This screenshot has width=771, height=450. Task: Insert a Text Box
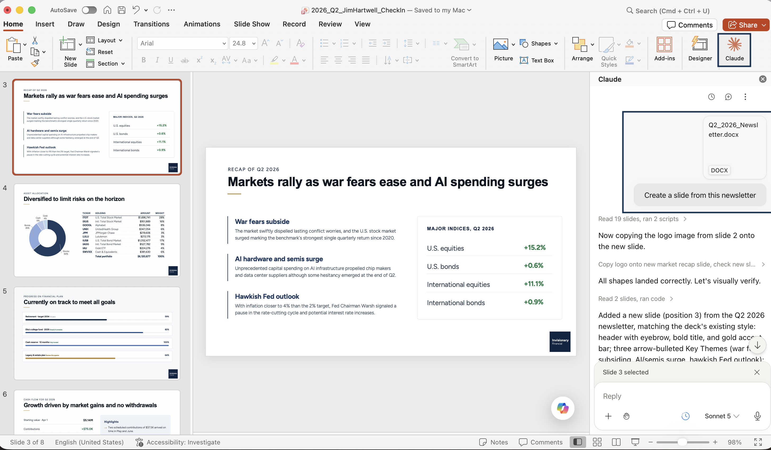coord(537,60)
